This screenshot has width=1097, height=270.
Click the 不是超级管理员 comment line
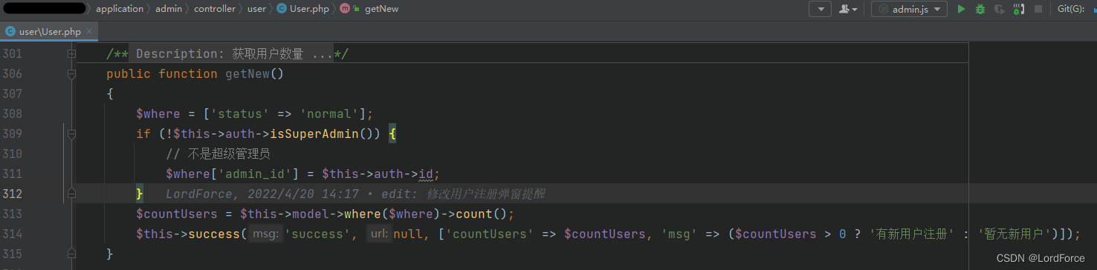(218, 154)
